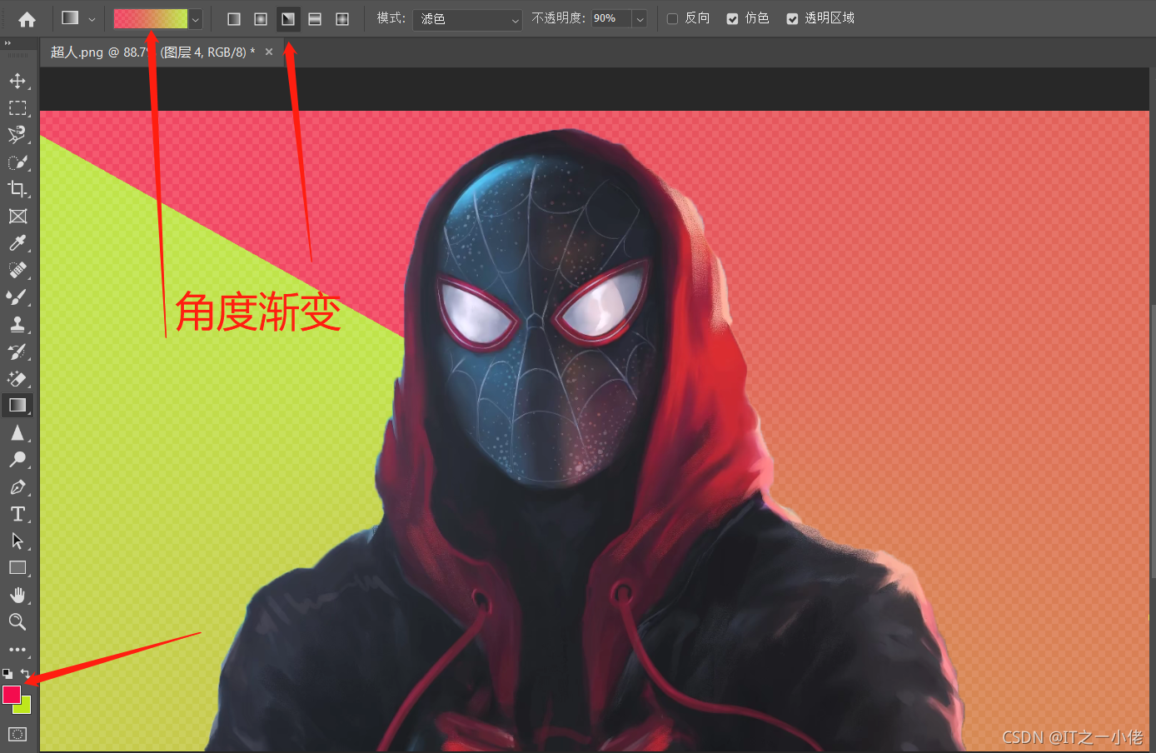Select Linear Gradient style

click(234, 19)
